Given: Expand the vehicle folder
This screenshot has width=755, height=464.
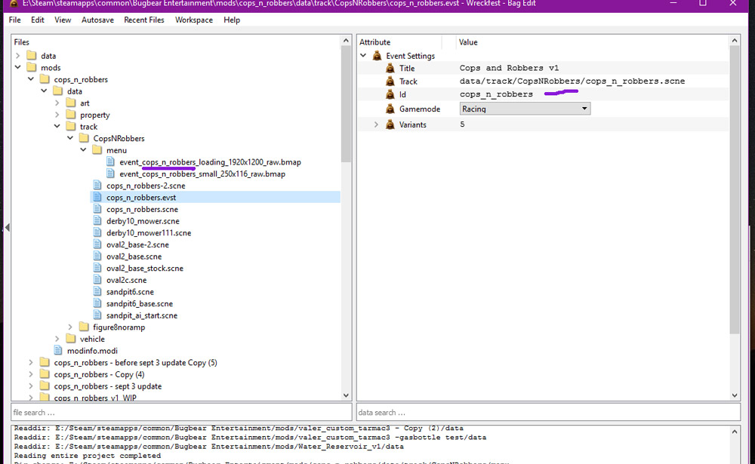Looking at the screenshot, I should [x=57, y=339].
